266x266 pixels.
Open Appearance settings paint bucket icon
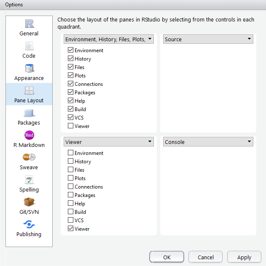(x=29, y=68)
